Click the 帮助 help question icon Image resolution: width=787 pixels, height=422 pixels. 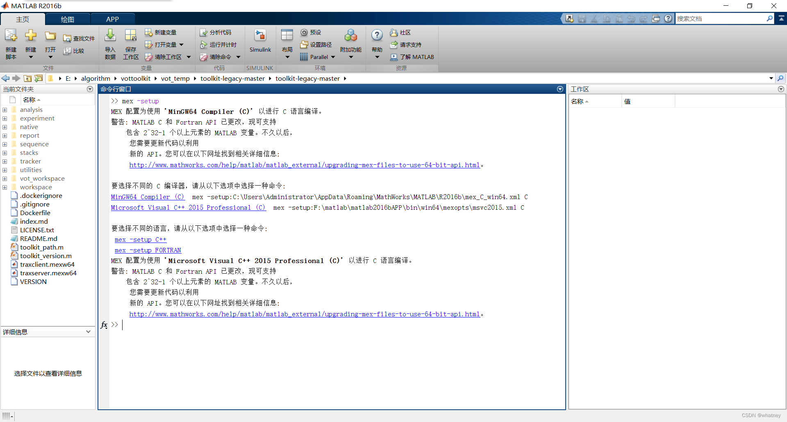click(x=377, y=36)
